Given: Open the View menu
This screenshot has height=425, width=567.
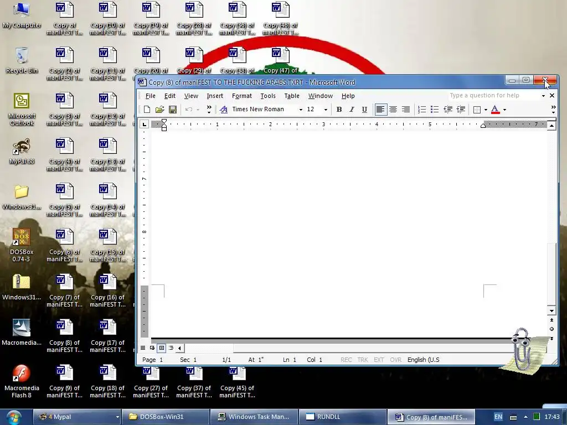Looking at the screenshot, I should (191, 96).
